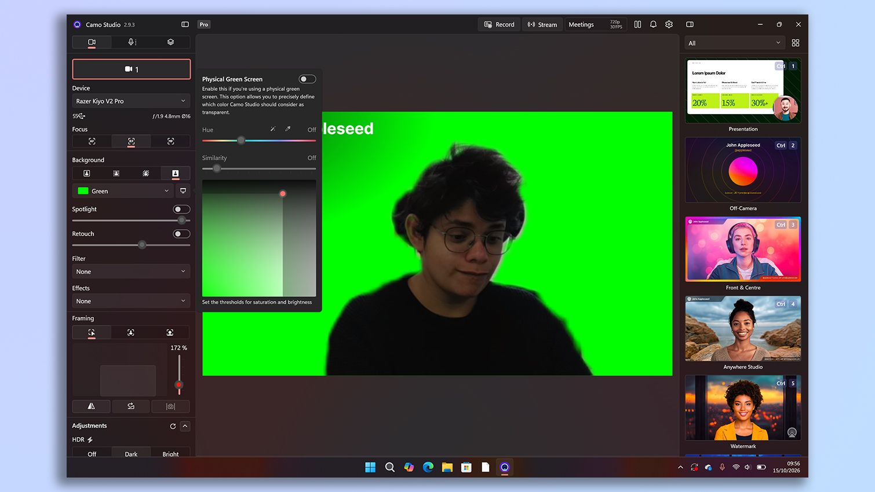Toggle the right scenes sidebar panel icon

coord(690,24)
